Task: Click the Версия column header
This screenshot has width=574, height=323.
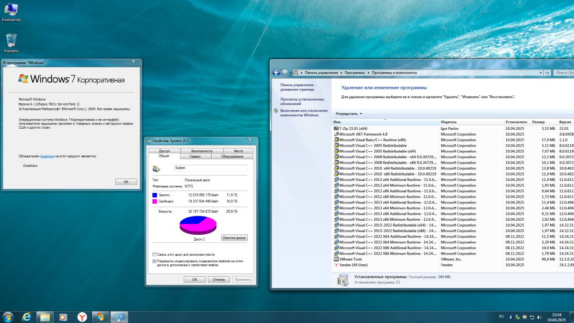Action: [x=565, y=122]
